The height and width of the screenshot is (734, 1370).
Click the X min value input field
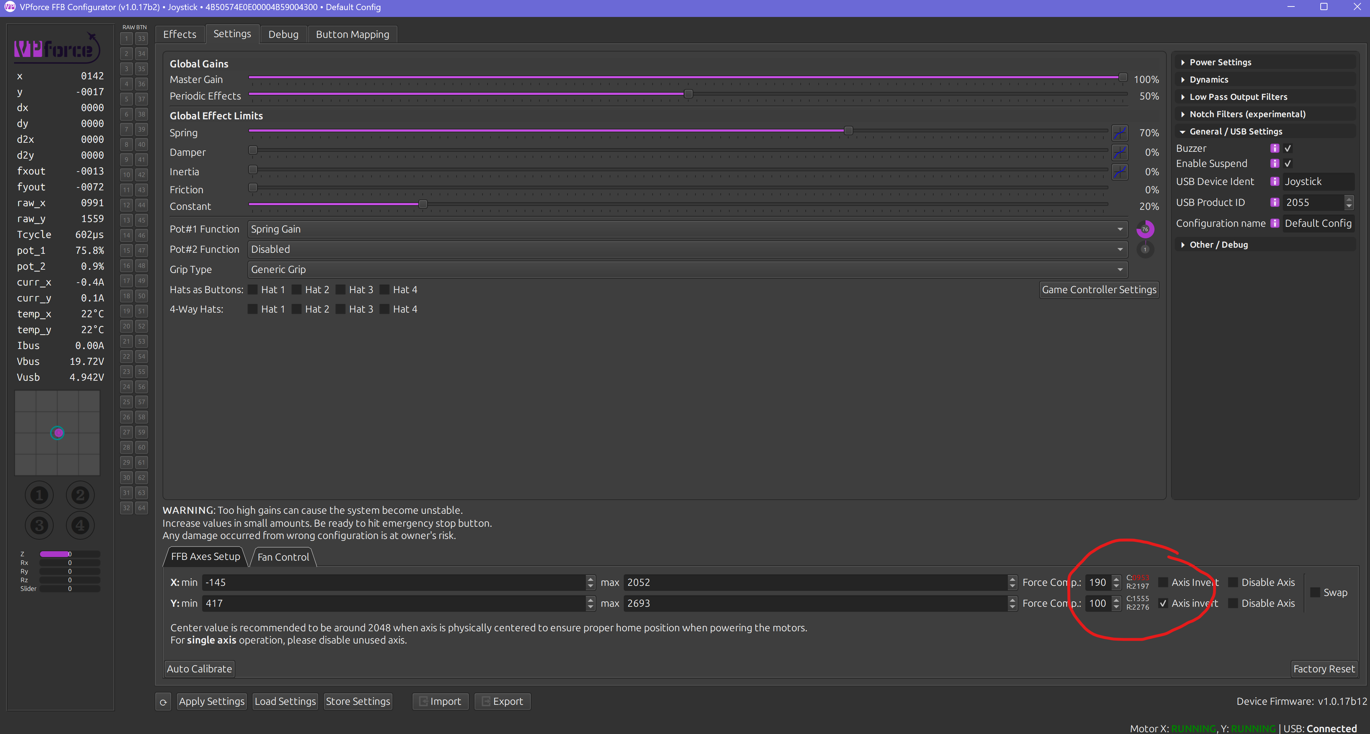coord(393,583)
